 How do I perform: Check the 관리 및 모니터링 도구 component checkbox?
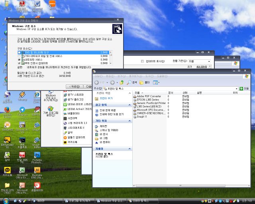click(x=19, y=52)
